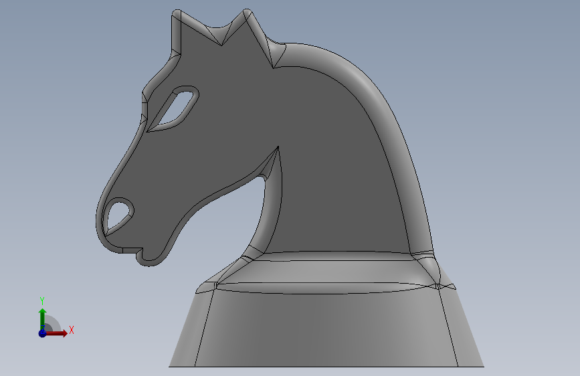This screenshot has height=376, width=580.
Task: Select the horse's nostril cutout
Action: [118, 216]
